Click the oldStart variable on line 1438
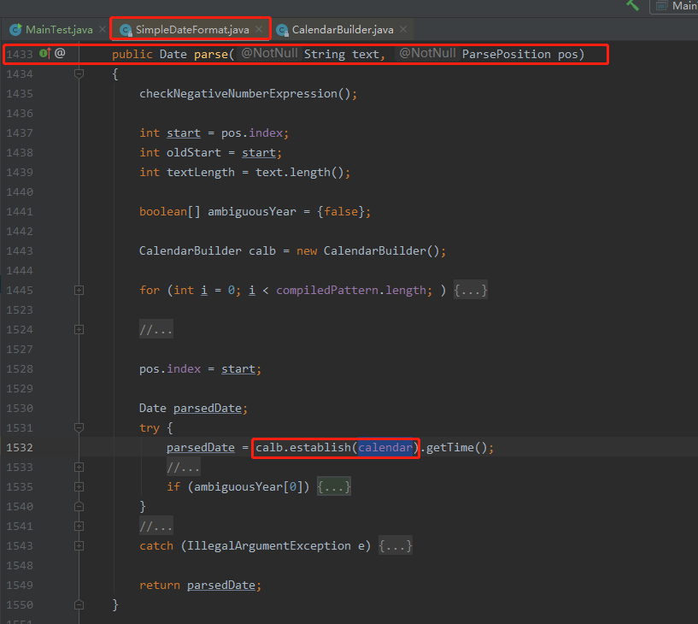This screenshot has height=624, width=698. point(194,153)
